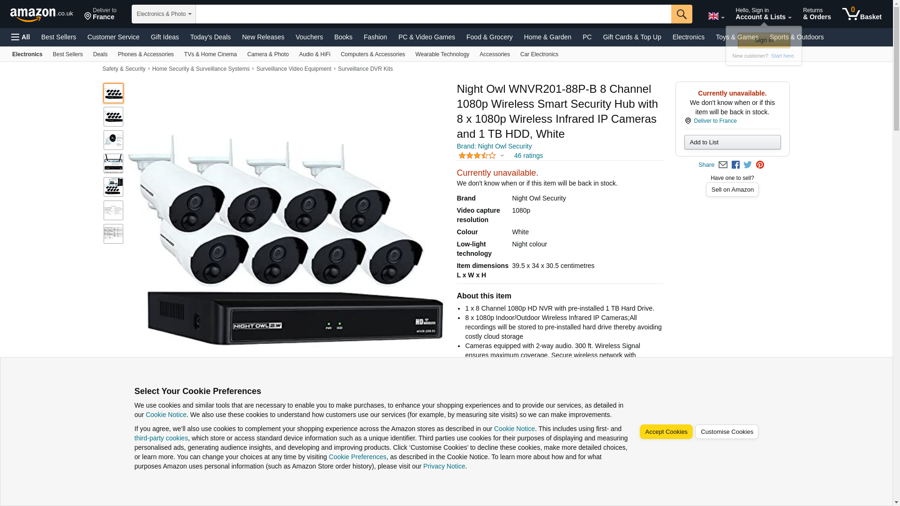900x506 pixels.
Task: Expand the star rating breakdown arrow
Action: tap(502, 156)
